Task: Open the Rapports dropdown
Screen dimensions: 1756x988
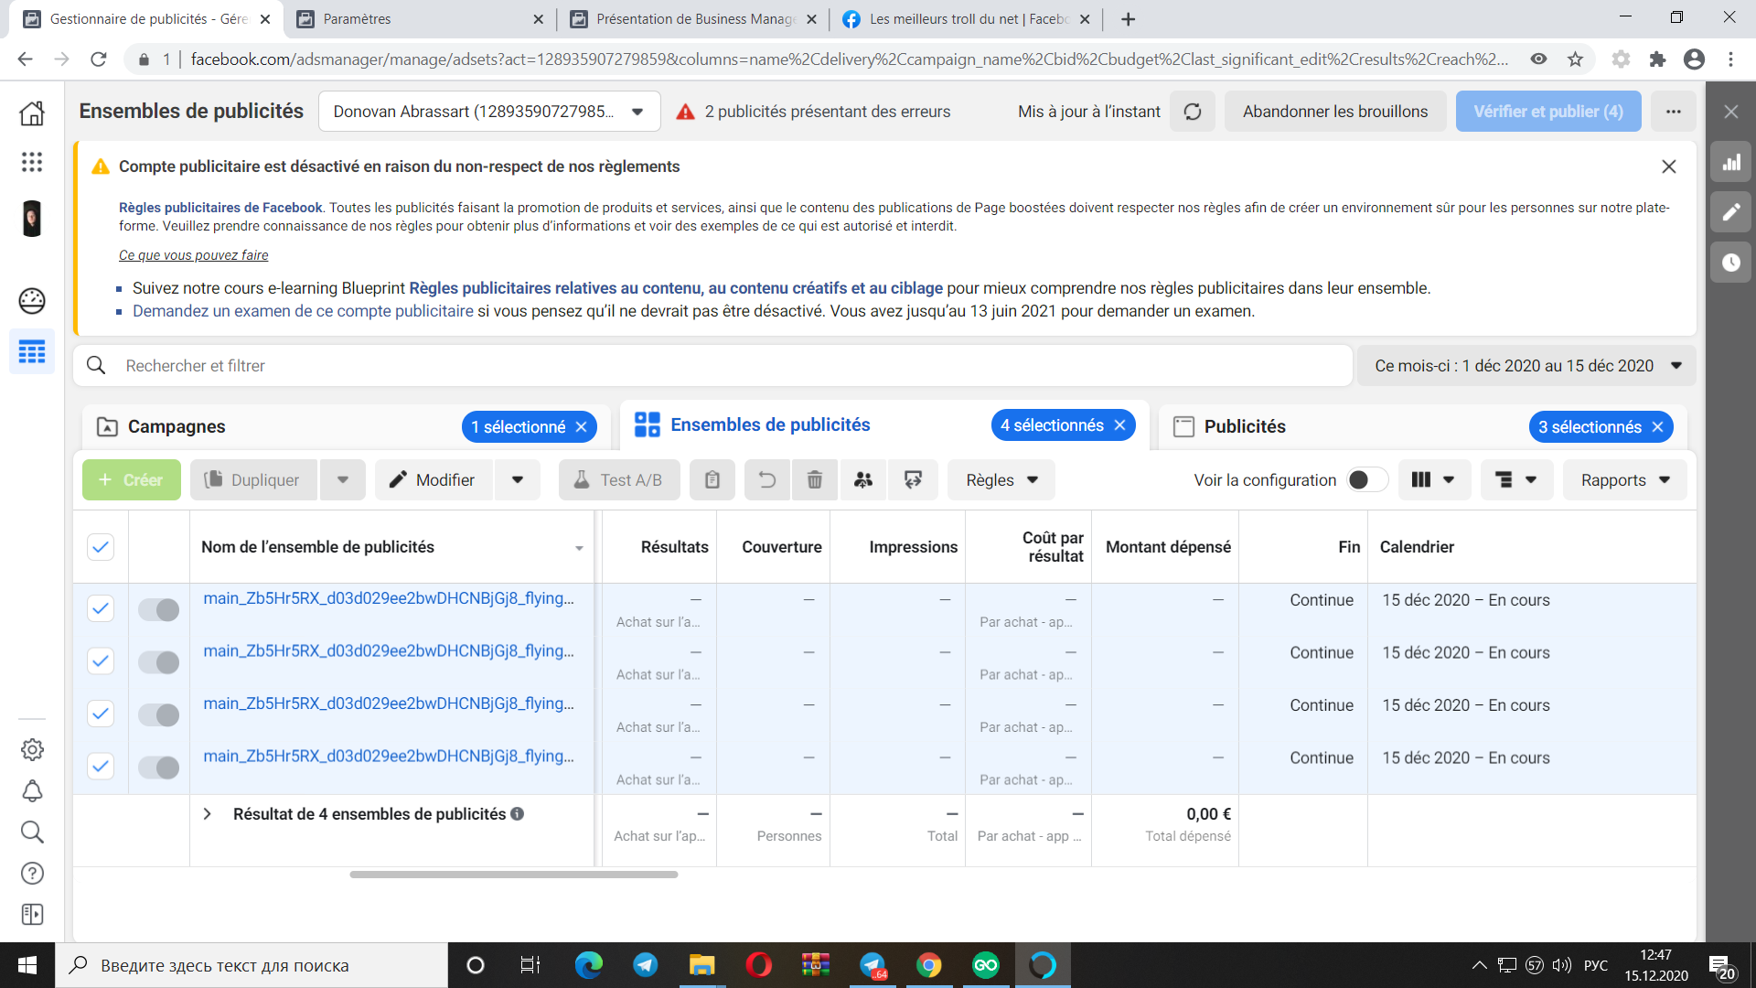Action: (x=1625, y=480)
